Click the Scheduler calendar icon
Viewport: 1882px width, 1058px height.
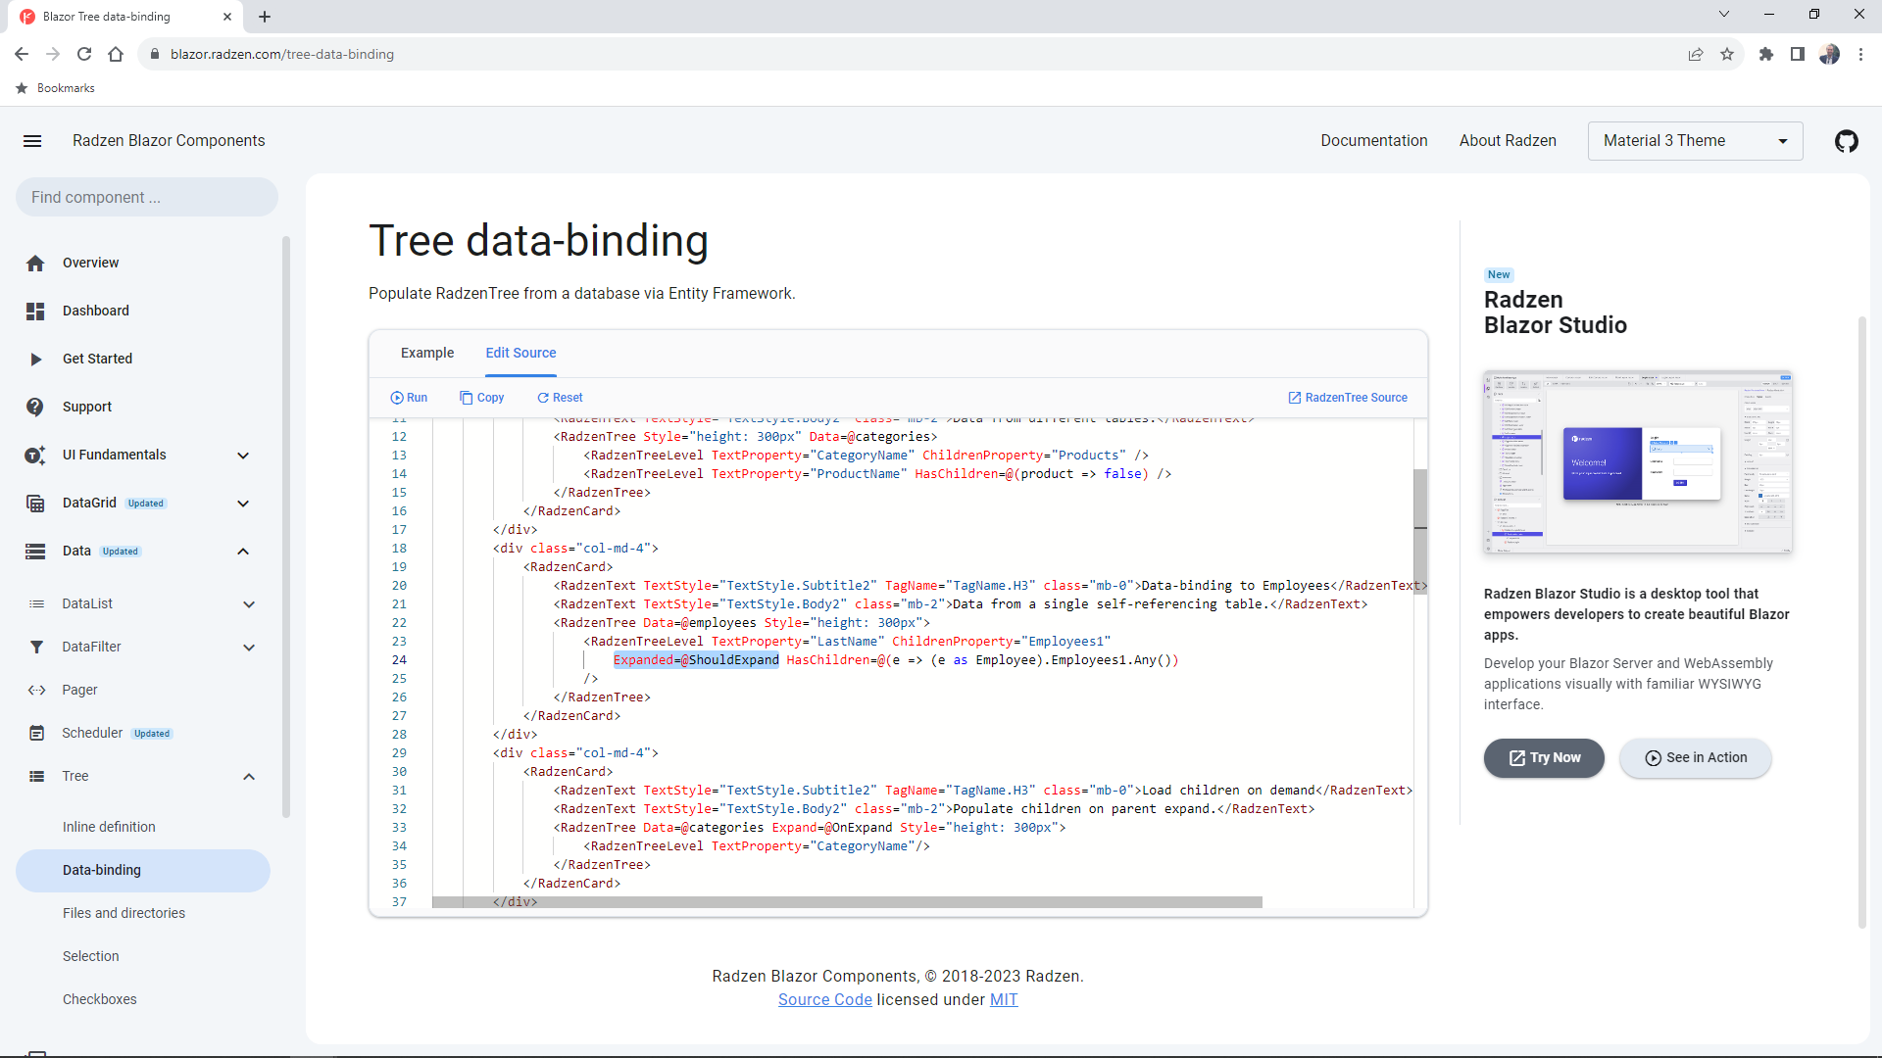[36, 733]
